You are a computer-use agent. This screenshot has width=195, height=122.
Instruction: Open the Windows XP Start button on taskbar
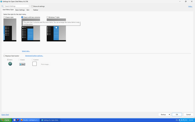coord(6,120)
